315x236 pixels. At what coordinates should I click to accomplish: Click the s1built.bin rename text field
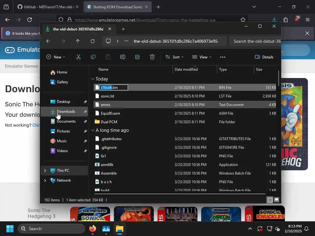point(114,88)
